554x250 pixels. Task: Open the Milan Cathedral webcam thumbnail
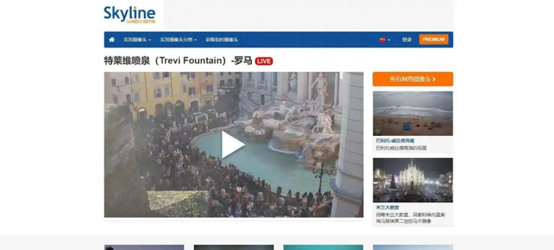coord(412,180)
